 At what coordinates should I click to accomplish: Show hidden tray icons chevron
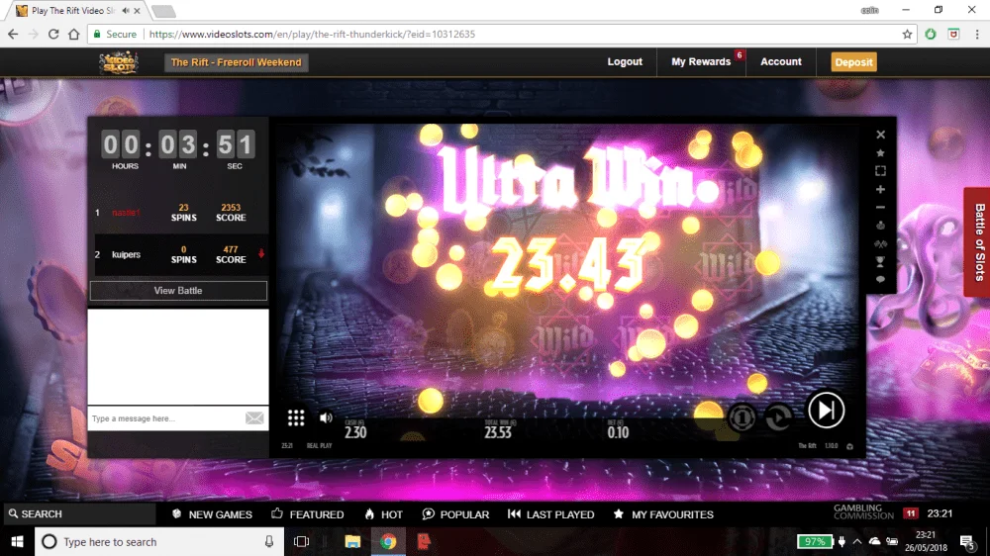pos(856,541)
